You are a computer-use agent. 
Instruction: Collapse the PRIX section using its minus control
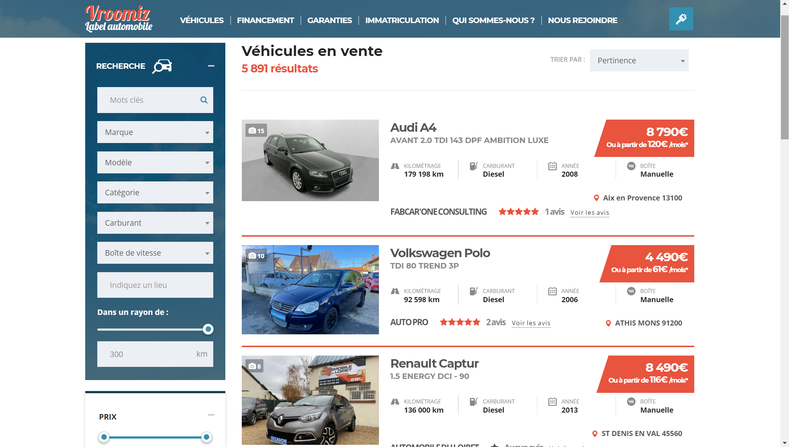[x=211, y=415]
